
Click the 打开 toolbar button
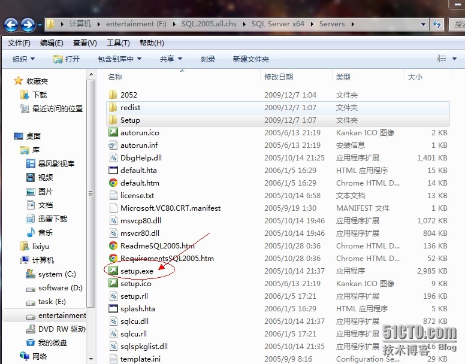tap(67, 59)
